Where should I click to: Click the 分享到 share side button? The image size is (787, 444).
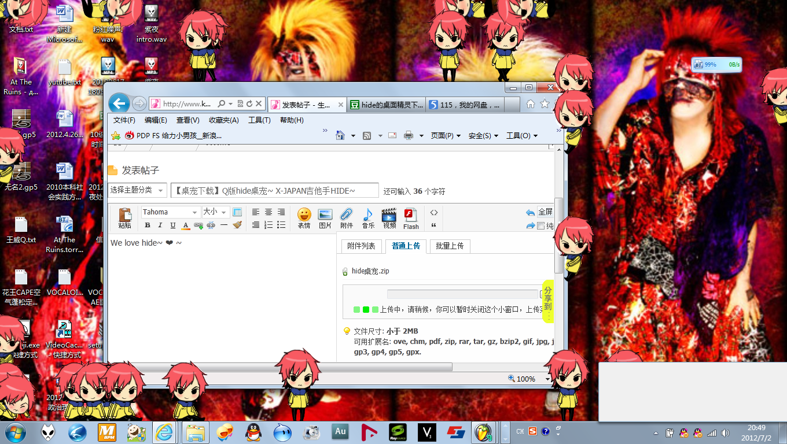[548, 302]
